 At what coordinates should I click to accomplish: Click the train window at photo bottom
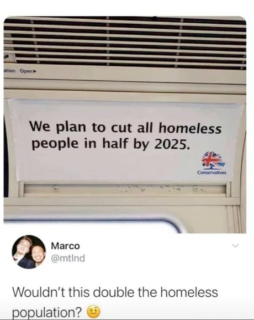[91, 227]
